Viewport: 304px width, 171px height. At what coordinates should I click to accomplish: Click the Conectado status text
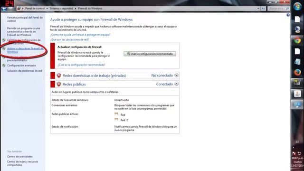point(164,84)
